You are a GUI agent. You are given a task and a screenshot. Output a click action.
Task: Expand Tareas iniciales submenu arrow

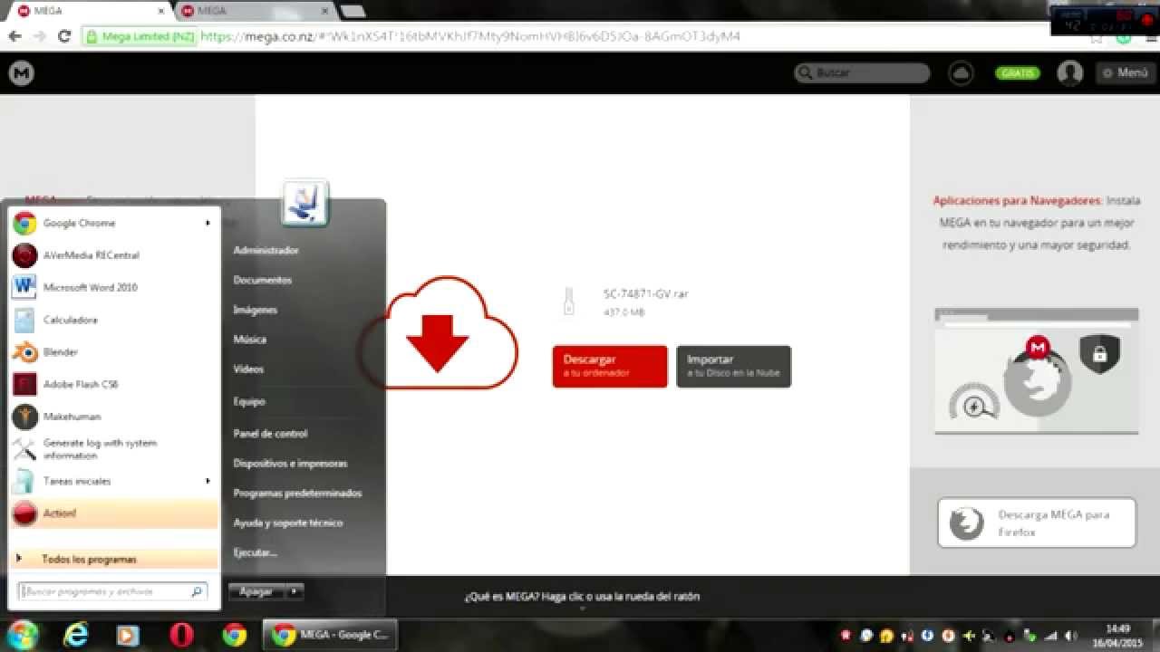(208, 481)
